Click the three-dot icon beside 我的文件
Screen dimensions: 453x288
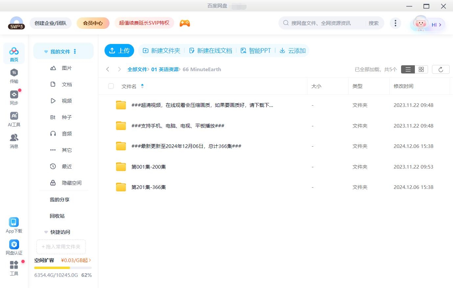point(75,51)
